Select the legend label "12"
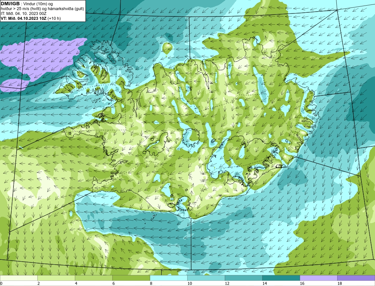The width and height of the screenshot is (375, 286). 227,283
